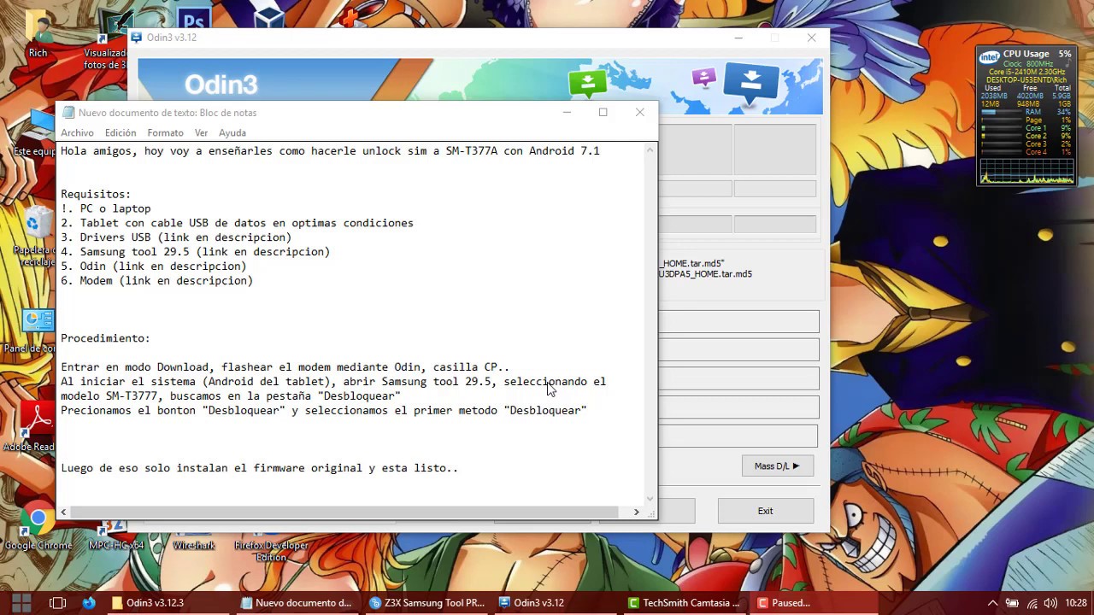Open the MPC-HC x64 desktop shortcut
The width and height of the screenshot is (1094, 615).
point(116,534)
